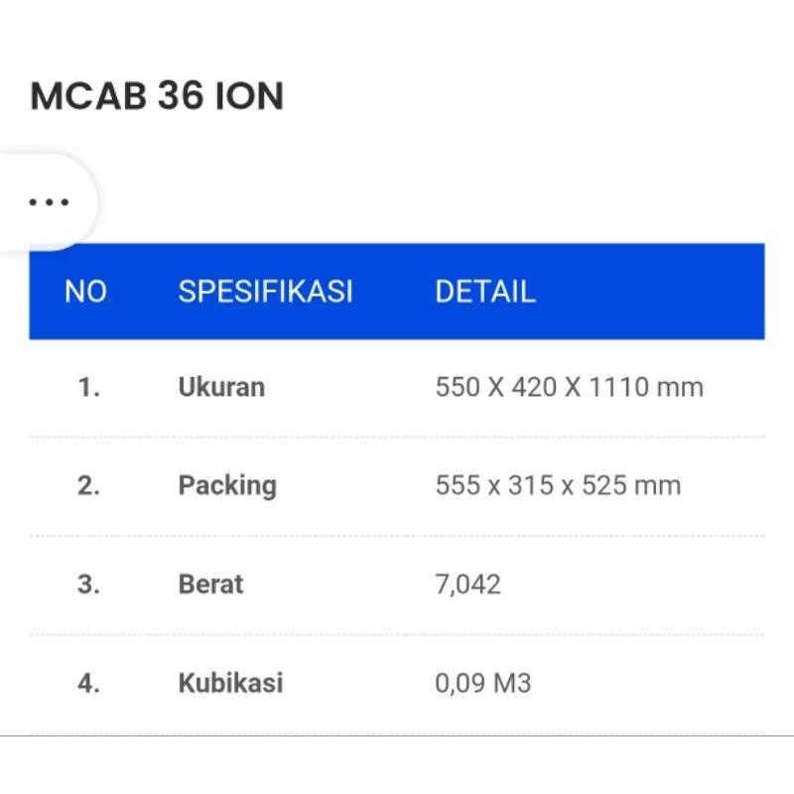Select the Ukuran specification label

[x=221, y=387]
